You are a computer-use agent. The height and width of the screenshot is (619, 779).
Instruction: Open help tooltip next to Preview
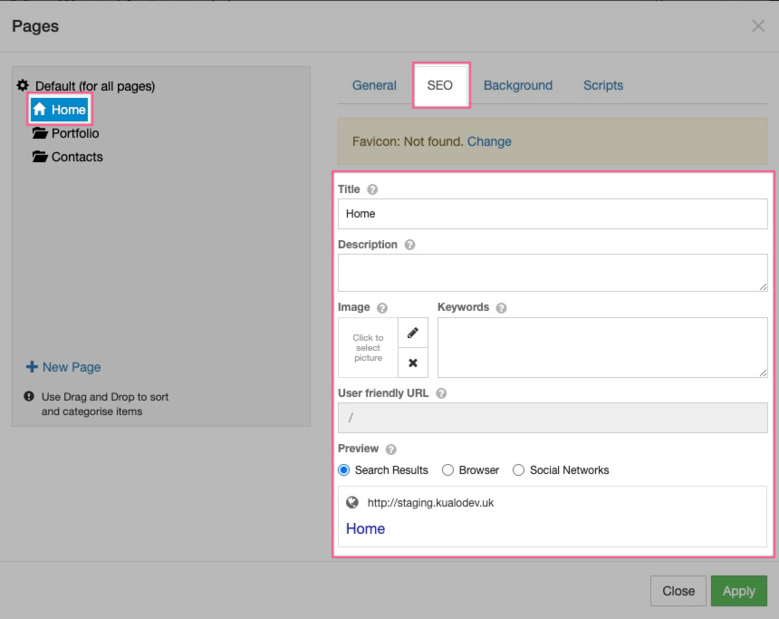click(391, 450)
